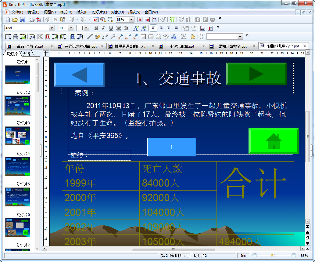Open the font size 18 dropdown
This screenshot has width=315, height=262.
coord(71,28)
